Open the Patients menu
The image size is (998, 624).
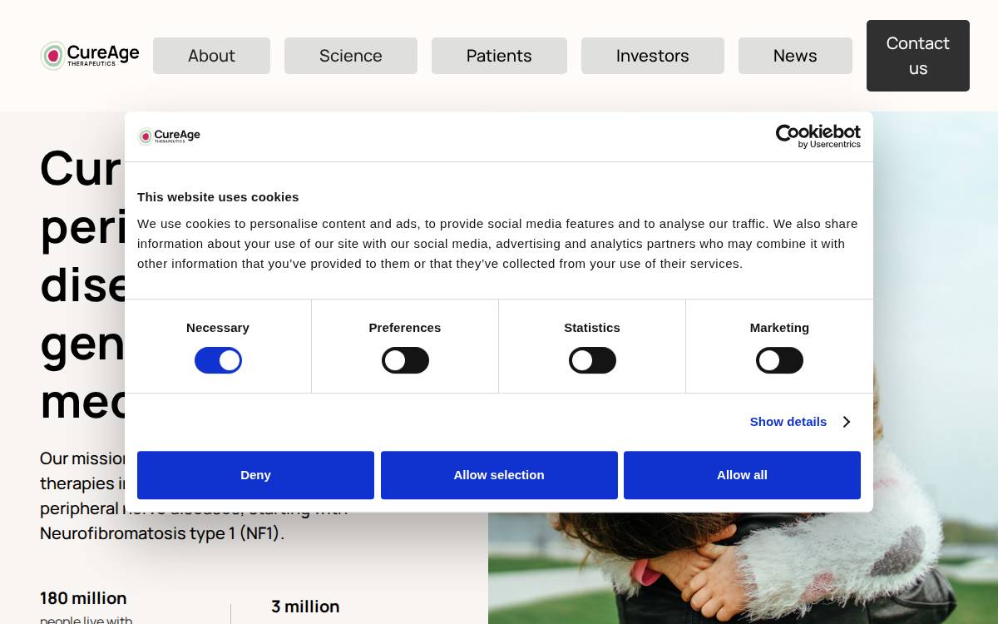point(499,56)
